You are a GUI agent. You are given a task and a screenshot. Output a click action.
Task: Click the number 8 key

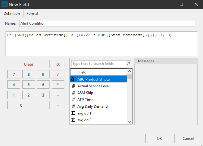(28, 74)
